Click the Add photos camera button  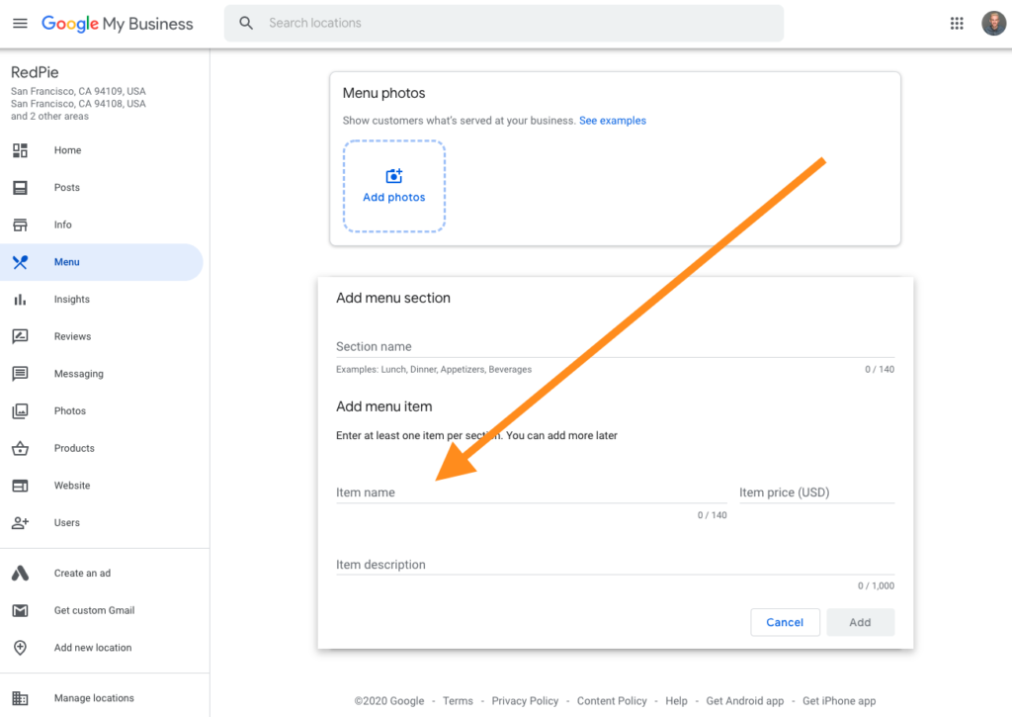click(394, 186)
